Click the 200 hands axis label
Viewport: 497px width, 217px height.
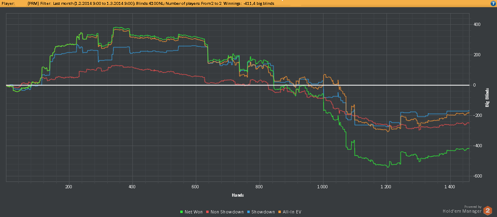pos(69,187)
